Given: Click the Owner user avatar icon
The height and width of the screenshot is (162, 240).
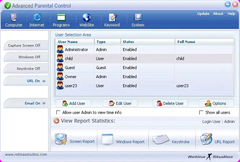Looking at the screenshot, I should [x=60, y=76].
